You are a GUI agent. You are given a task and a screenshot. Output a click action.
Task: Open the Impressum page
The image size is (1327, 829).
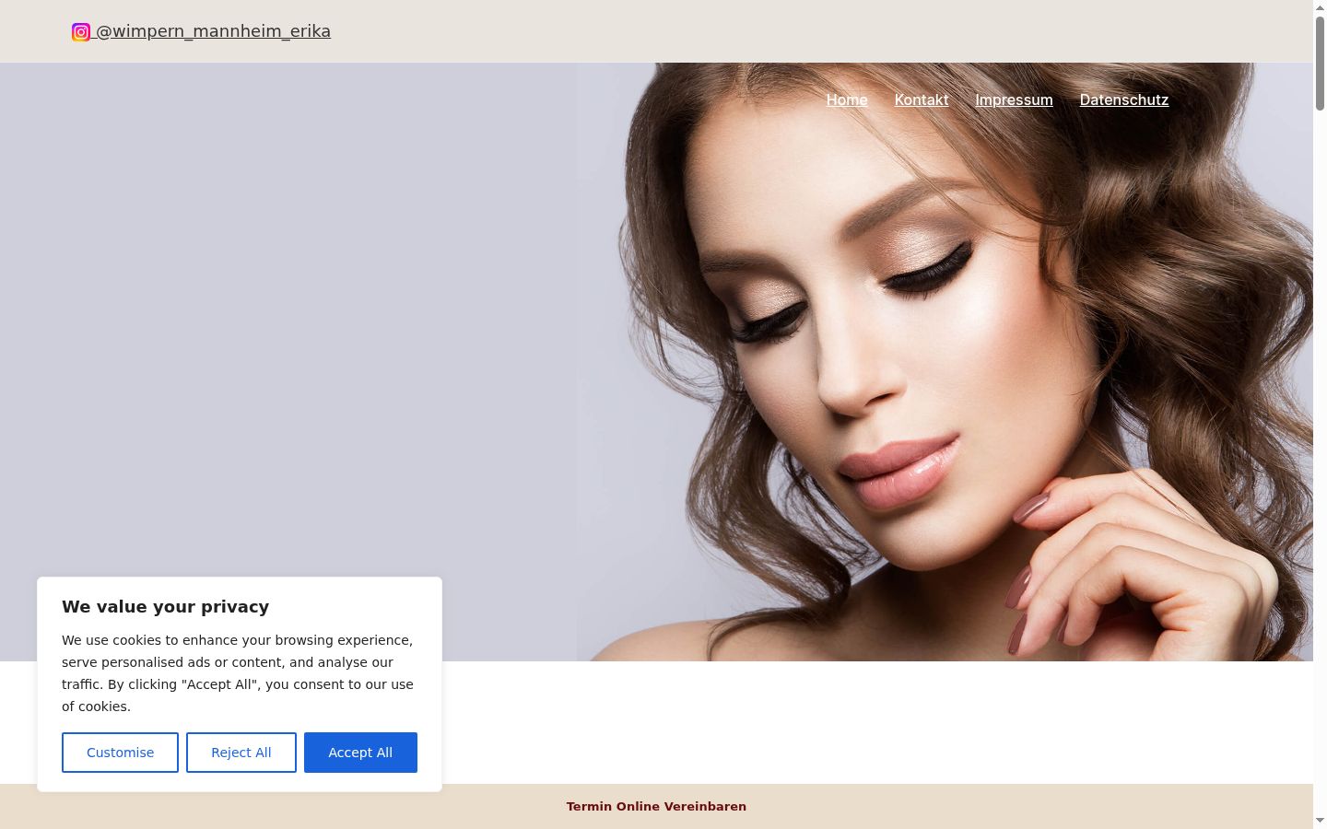(1014, 99)
